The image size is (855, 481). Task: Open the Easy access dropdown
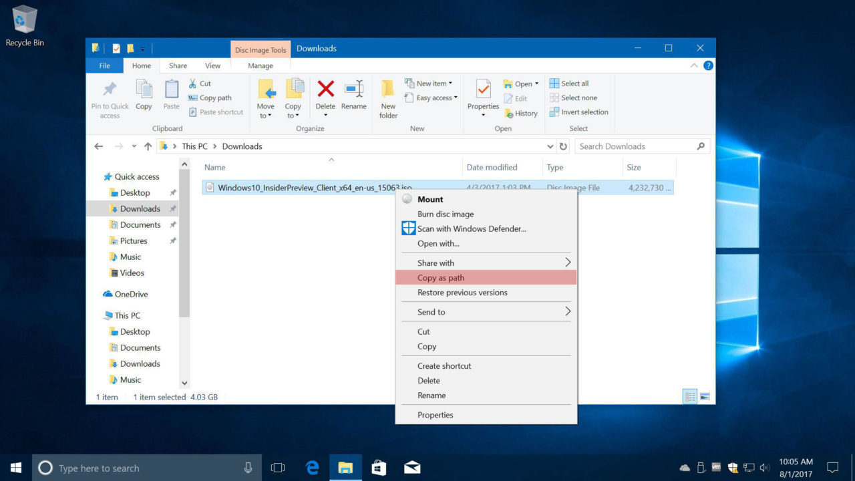(431, 98)
